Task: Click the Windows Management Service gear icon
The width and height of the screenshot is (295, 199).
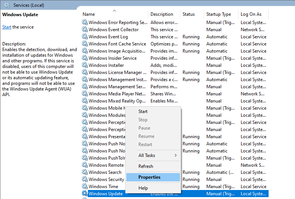Action: click(85, 86)
